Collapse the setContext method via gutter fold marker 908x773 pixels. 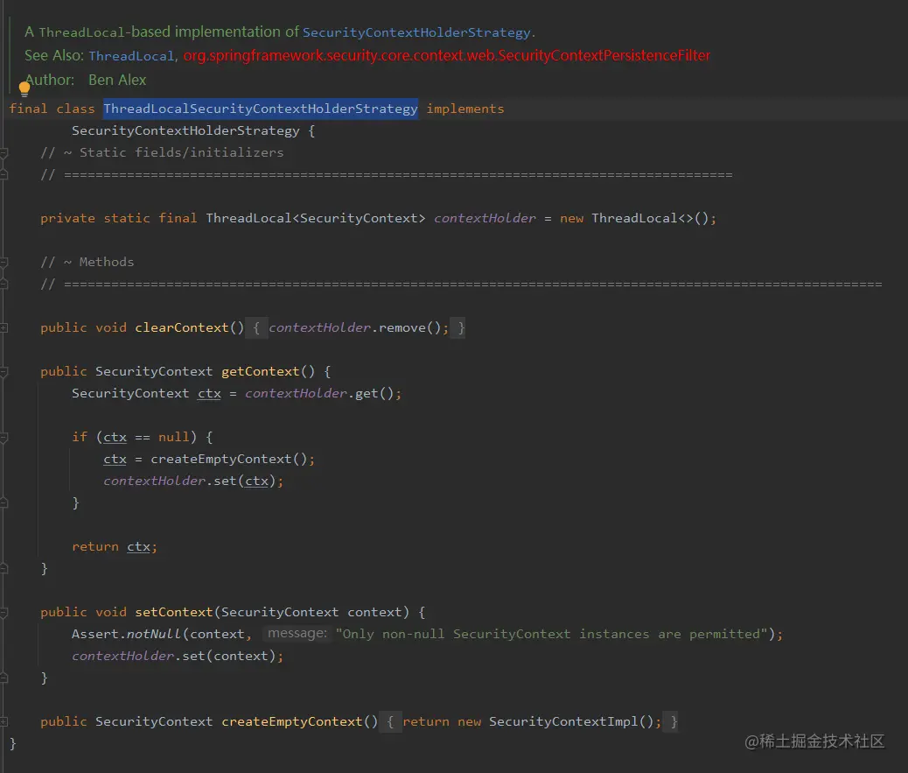(3, 613)
